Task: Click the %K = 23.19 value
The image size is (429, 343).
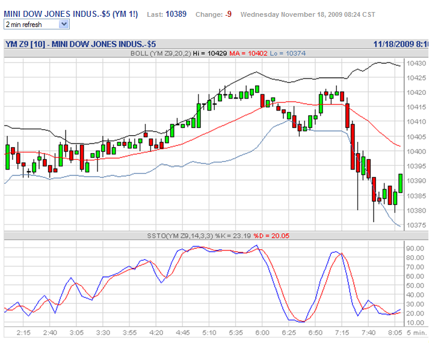Action: [x=233, y=235]
